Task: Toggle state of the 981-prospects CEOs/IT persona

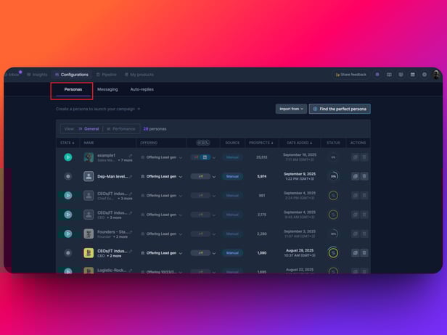Action: pyautogui.click(x=68, y=196)
